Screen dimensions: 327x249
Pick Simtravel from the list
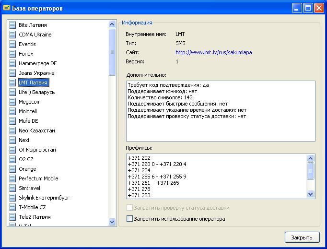29,188
